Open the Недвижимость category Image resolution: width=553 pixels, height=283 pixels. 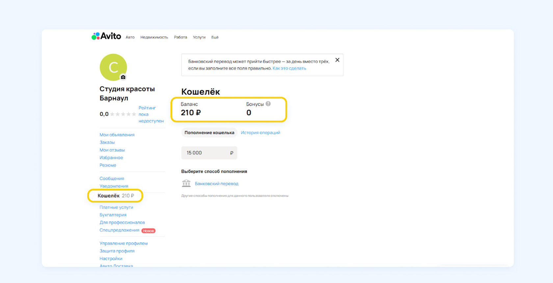[154, 37]
